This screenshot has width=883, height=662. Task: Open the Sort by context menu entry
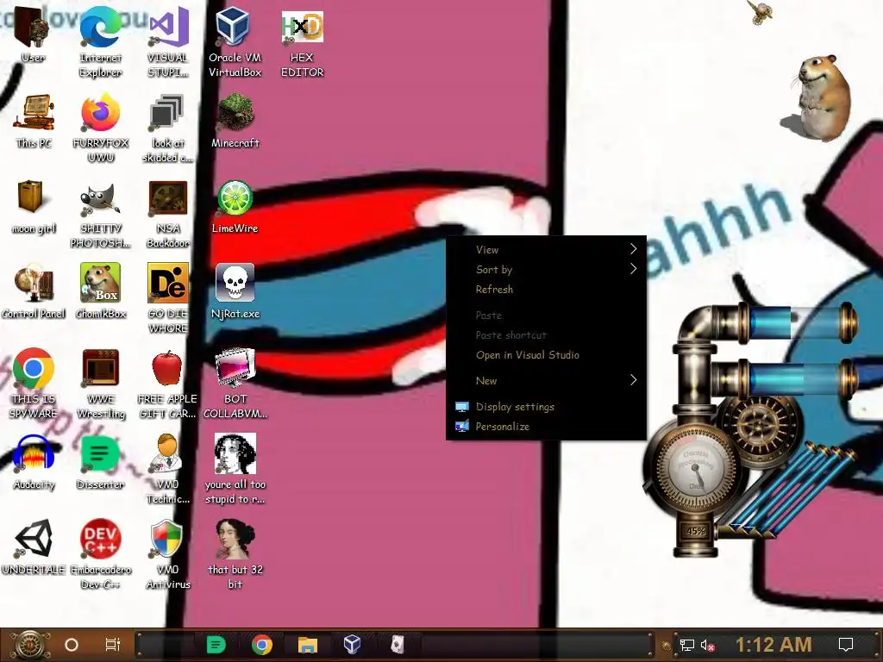tap(546, 270)
